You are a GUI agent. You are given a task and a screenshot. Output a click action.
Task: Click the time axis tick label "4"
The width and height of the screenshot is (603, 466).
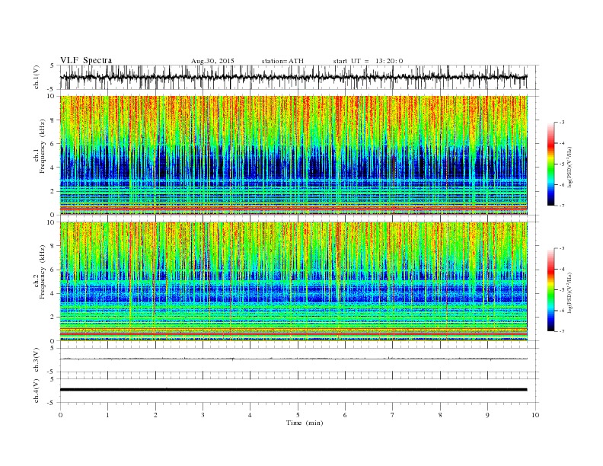250,415
